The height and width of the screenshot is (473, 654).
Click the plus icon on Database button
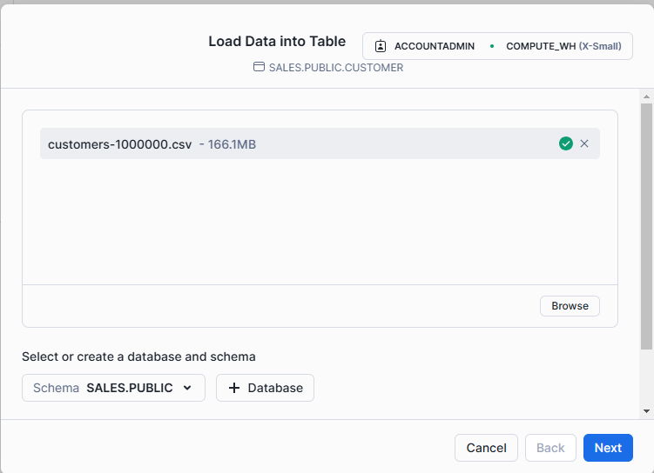coord(233,388)
